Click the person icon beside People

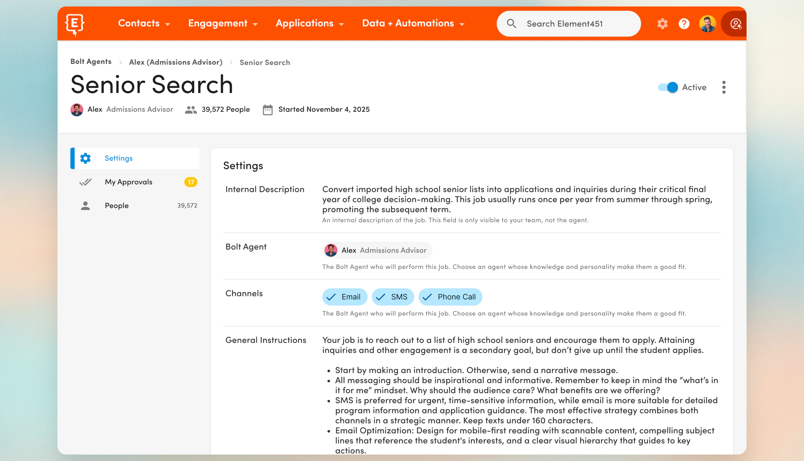pos(85,206)
